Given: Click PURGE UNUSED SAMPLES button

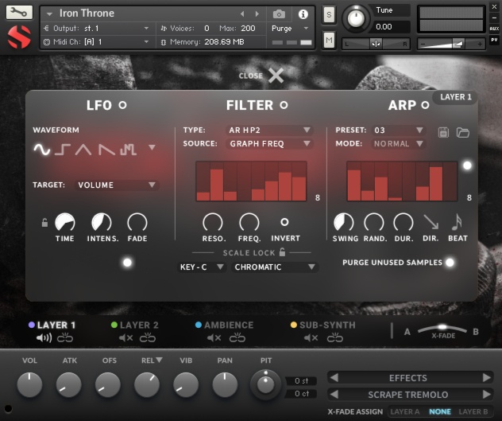Looking at the screenshot, I should [x=450, y=262].
